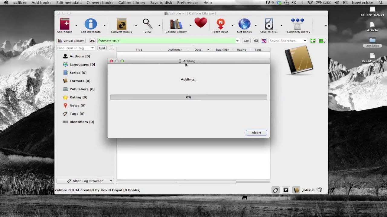Open the Add books menu in menu bar
This screenshot has height=217, width=387.
click(x=41, y=2)
